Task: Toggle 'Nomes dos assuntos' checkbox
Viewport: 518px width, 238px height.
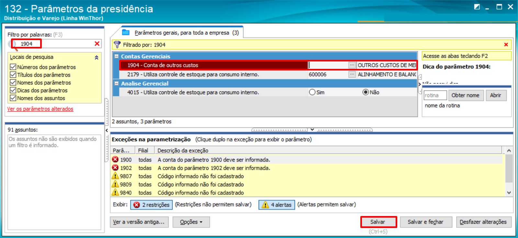Action: [13, 98]
